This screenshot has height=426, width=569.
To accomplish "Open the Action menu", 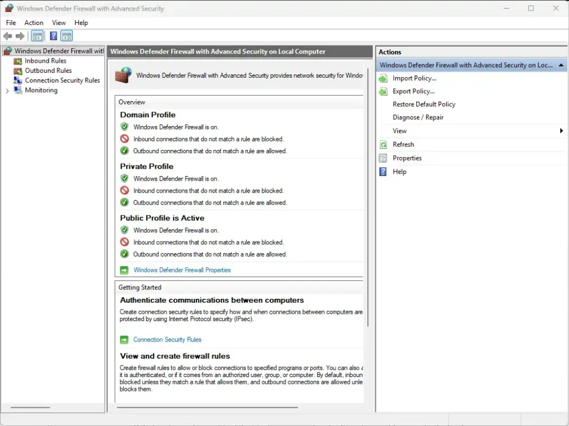I will click(34, 23).
